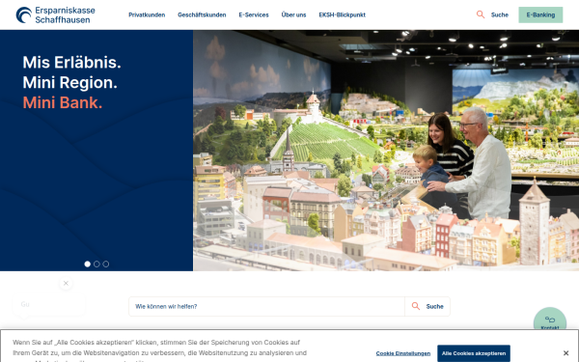Screen dimensions: 579x362
Task: Click the header search magnifier icon
Action: tap(481, 14)
